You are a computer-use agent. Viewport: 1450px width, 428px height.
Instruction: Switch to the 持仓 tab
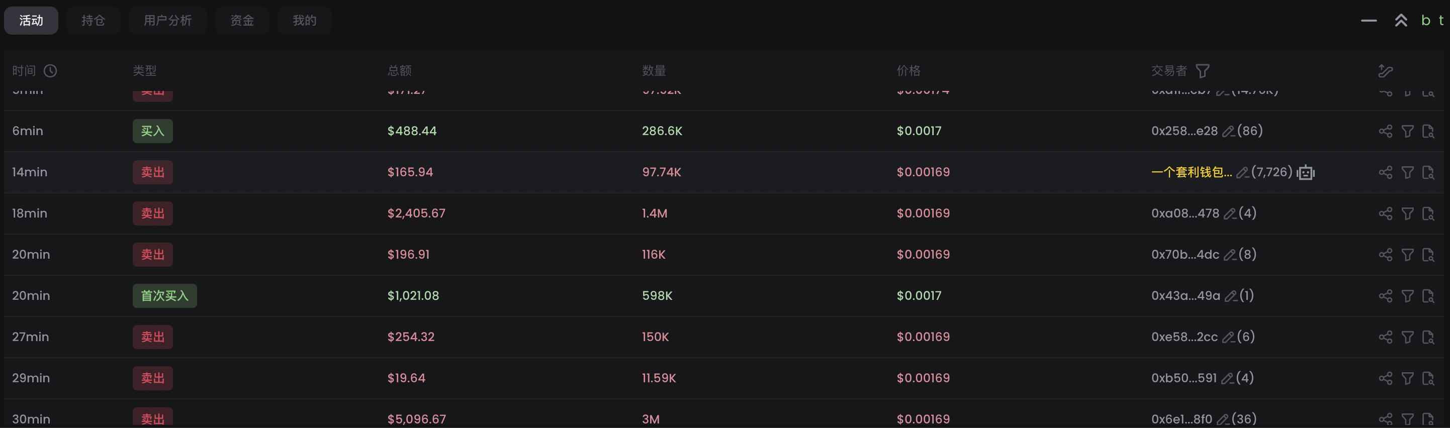click(94, 21)
